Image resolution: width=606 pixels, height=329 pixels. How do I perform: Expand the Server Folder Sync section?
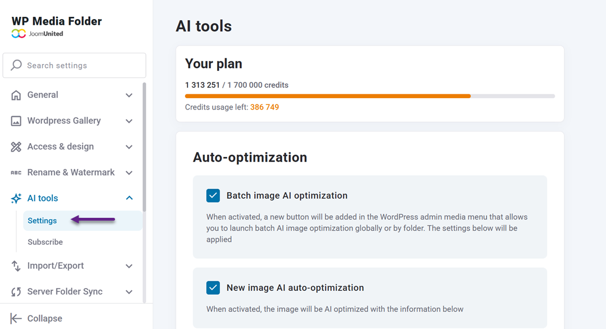129,291
